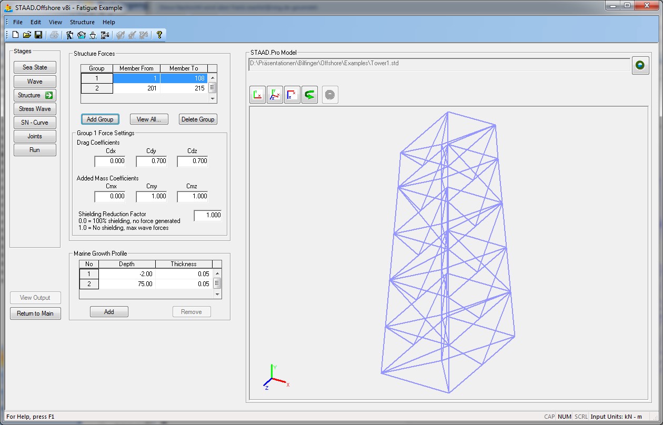The image size is (663, 425).
Task: Switch the model to the isometric view
Action: (x=275, y=95)
